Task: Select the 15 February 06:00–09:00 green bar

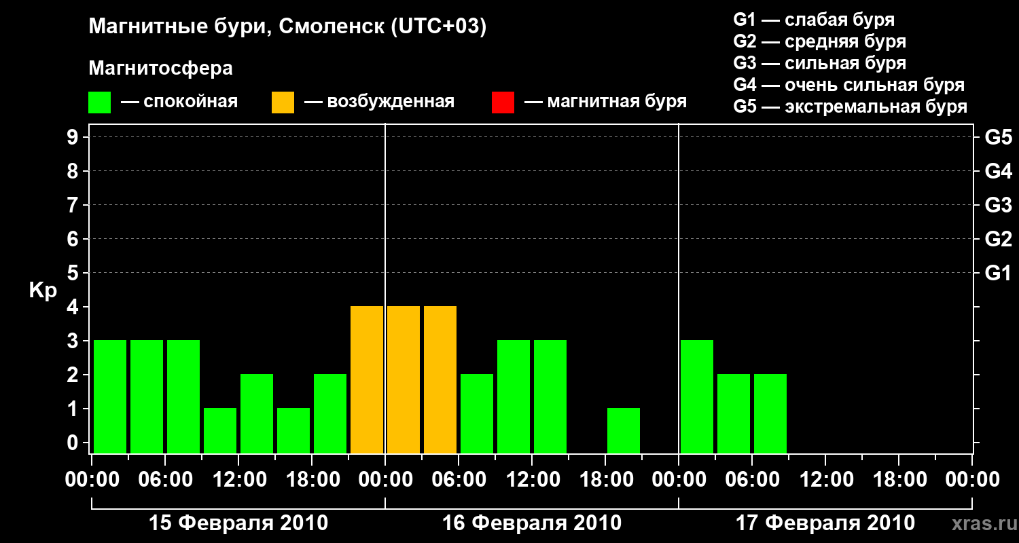Action: [x=183, y=396]
